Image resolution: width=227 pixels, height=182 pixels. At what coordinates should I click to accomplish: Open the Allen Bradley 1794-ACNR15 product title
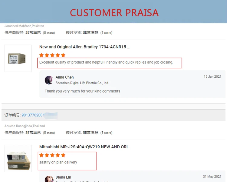pos(84,47)
